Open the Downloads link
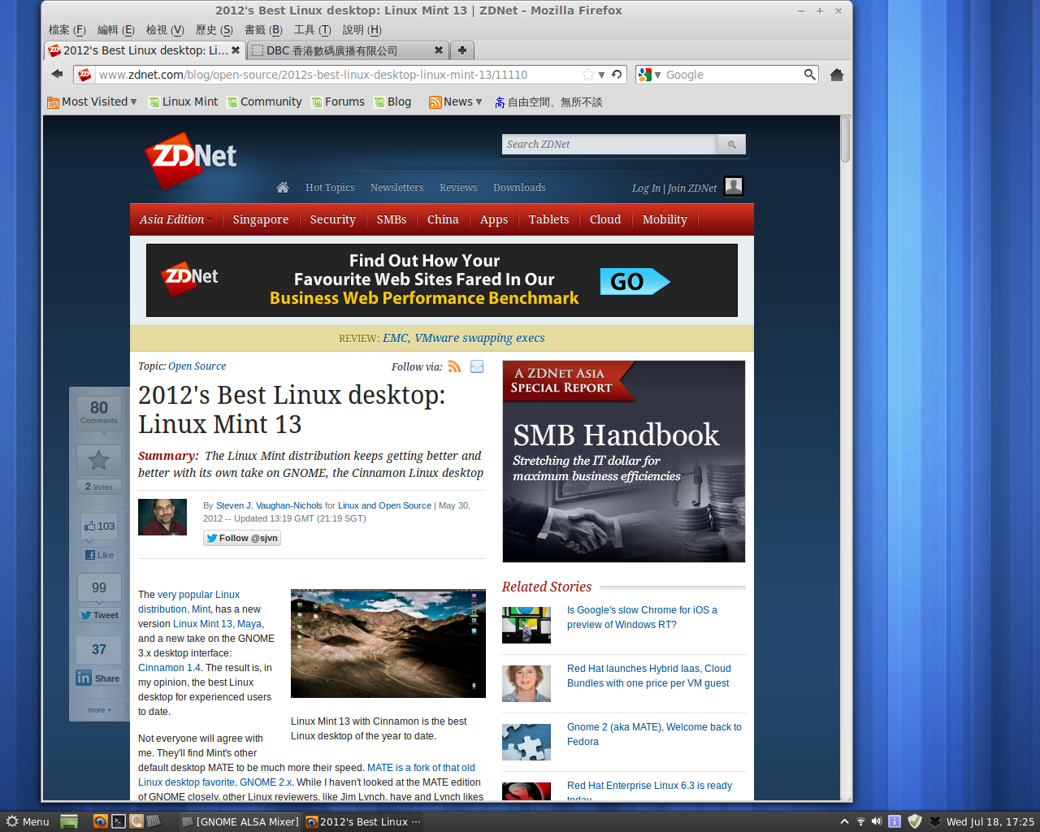1040x832 pixels. pos(519,188)
